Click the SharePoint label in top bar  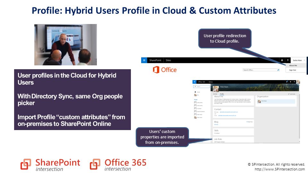(x=155, y=60)
